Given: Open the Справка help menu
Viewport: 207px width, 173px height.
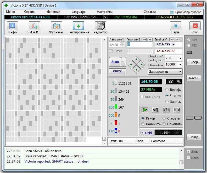Looking at the screenshot, I should click(150, 12).
